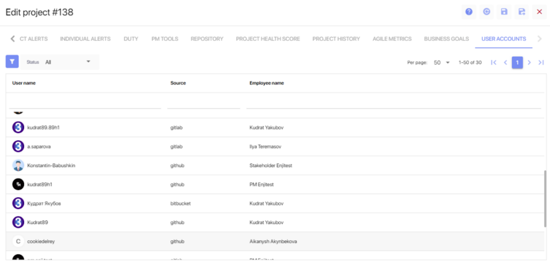This screenshot has width=550, height=273.
Task: Go to first page of results
Action: click(493, 63)
